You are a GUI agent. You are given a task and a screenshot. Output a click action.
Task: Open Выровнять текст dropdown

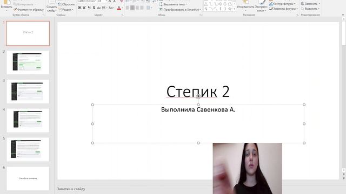click(173, 4)
